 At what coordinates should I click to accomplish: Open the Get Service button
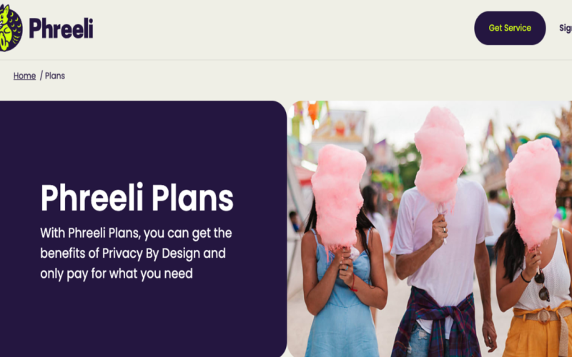point(510,28)
